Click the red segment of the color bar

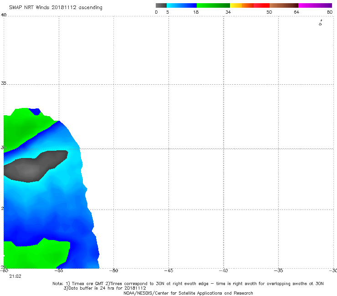pos(261,5)
